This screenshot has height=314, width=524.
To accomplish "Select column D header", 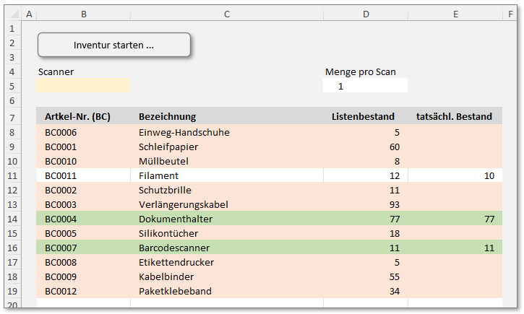I will pos(365,14).
